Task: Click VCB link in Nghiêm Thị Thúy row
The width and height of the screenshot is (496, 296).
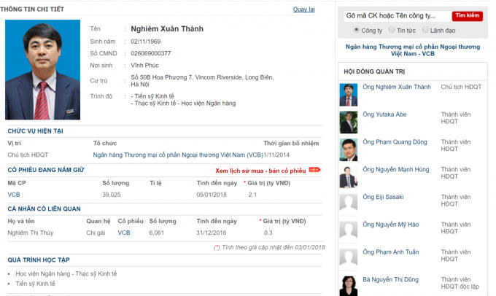Action: click(124, 233)
